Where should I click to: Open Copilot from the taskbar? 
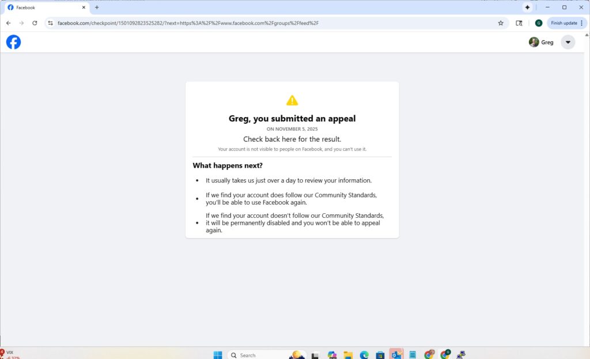pyautogui.click(x=331, y=354)
